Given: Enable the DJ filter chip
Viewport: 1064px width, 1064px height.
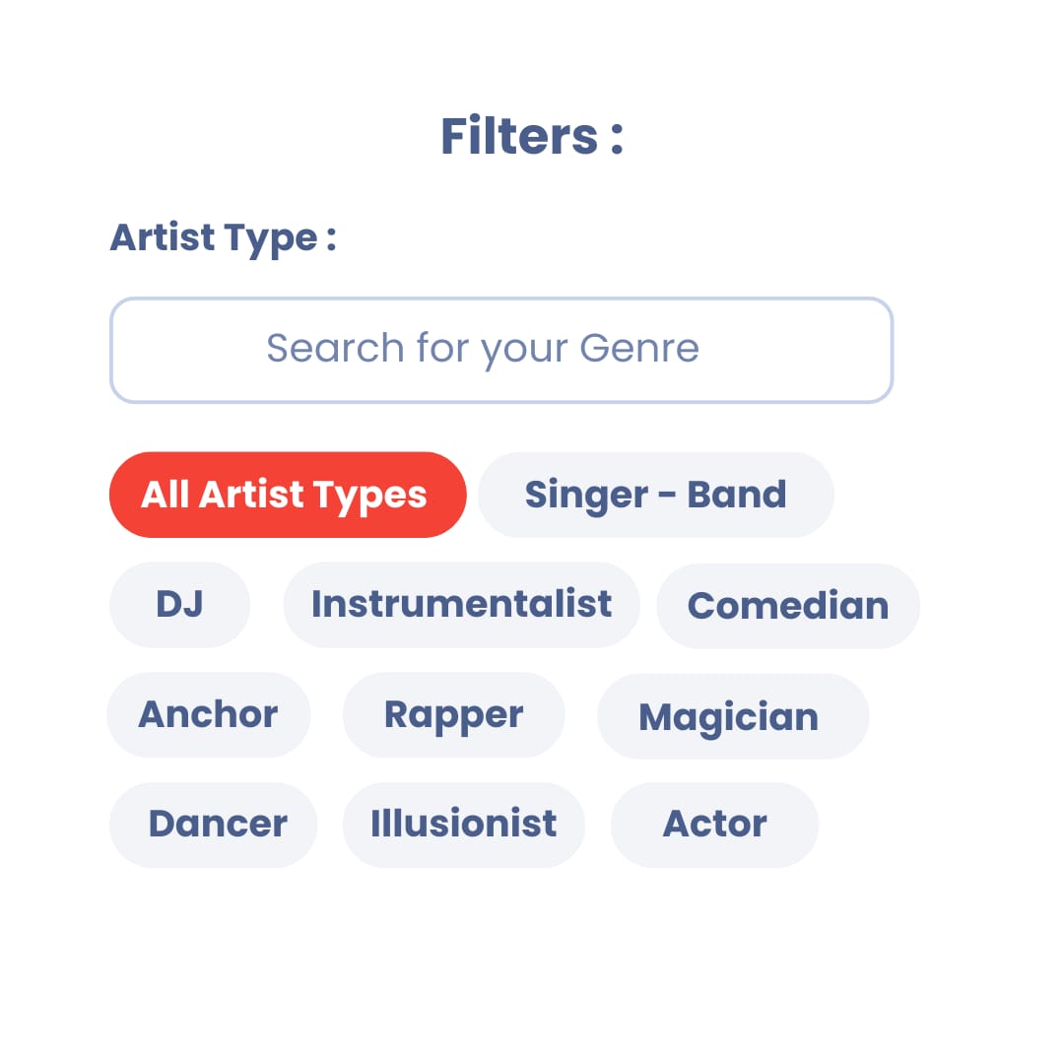Looking at the screenshot, I should point(179,605).
